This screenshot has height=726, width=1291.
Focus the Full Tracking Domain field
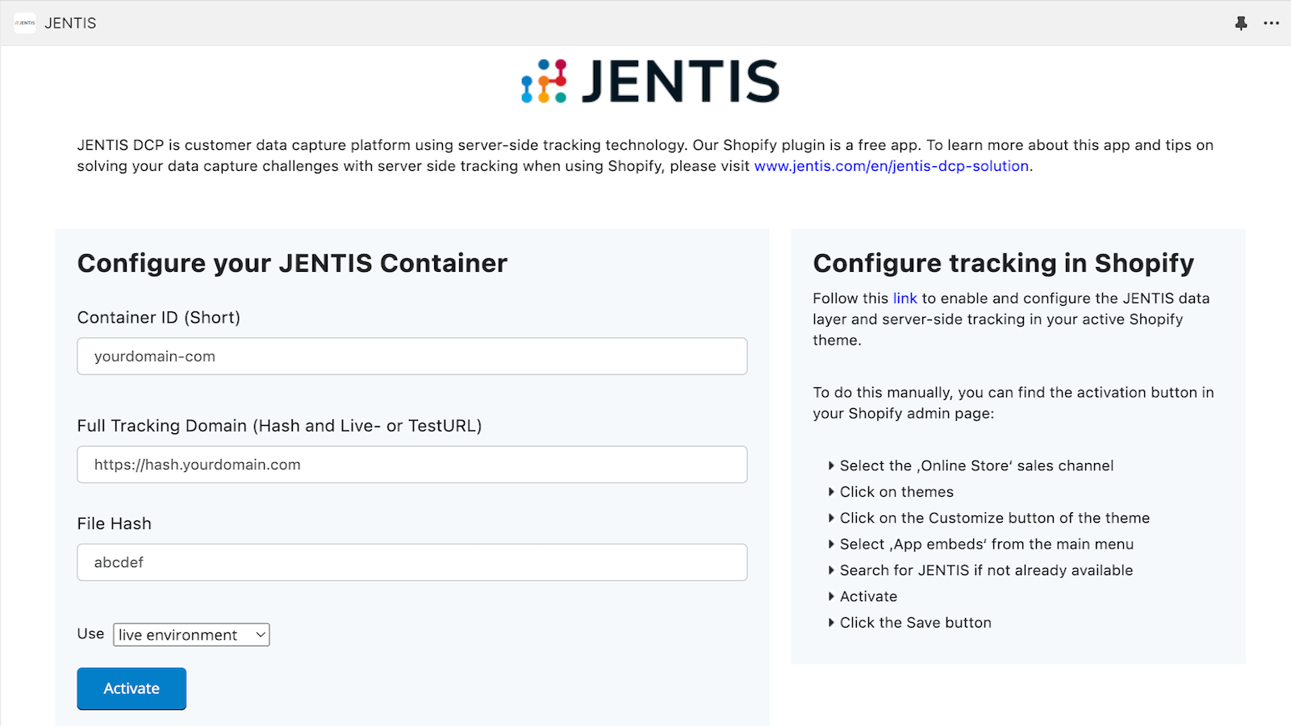tap(412, 465)
